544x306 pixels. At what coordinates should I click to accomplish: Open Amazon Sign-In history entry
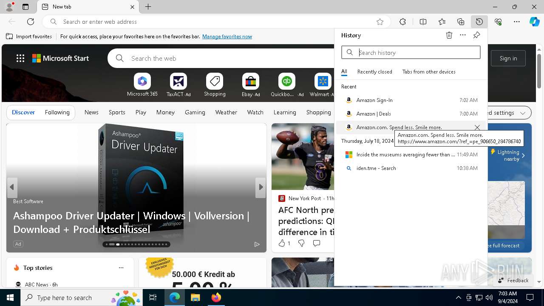coord(411,100)
